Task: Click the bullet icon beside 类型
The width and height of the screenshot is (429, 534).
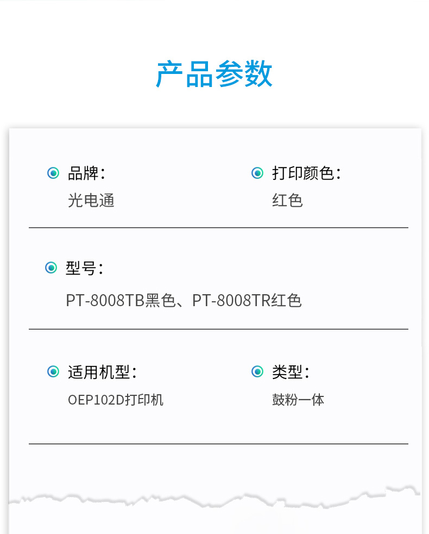Action: coord(257,372)
